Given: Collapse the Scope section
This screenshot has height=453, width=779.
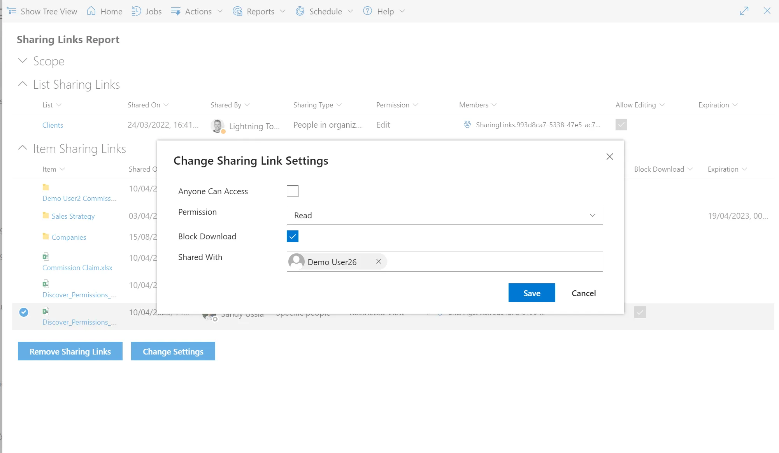Looking at the screenshot, I should (x=22, y=61).
